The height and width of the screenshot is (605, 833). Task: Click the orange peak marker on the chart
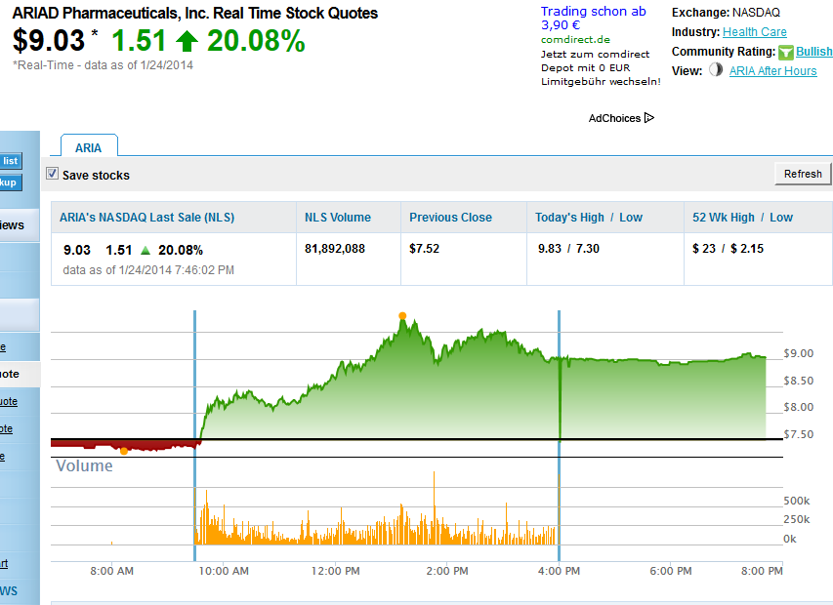[402, 314]
